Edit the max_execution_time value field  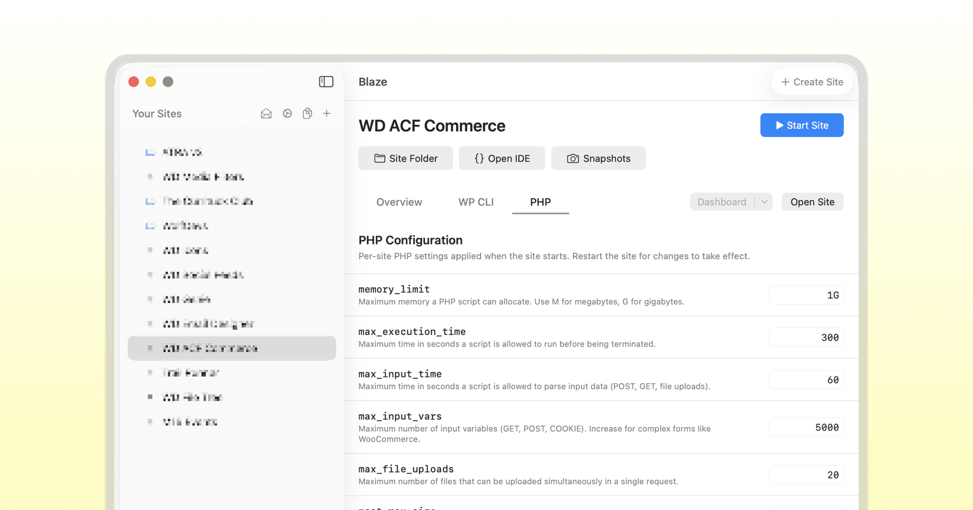[806, 337]
